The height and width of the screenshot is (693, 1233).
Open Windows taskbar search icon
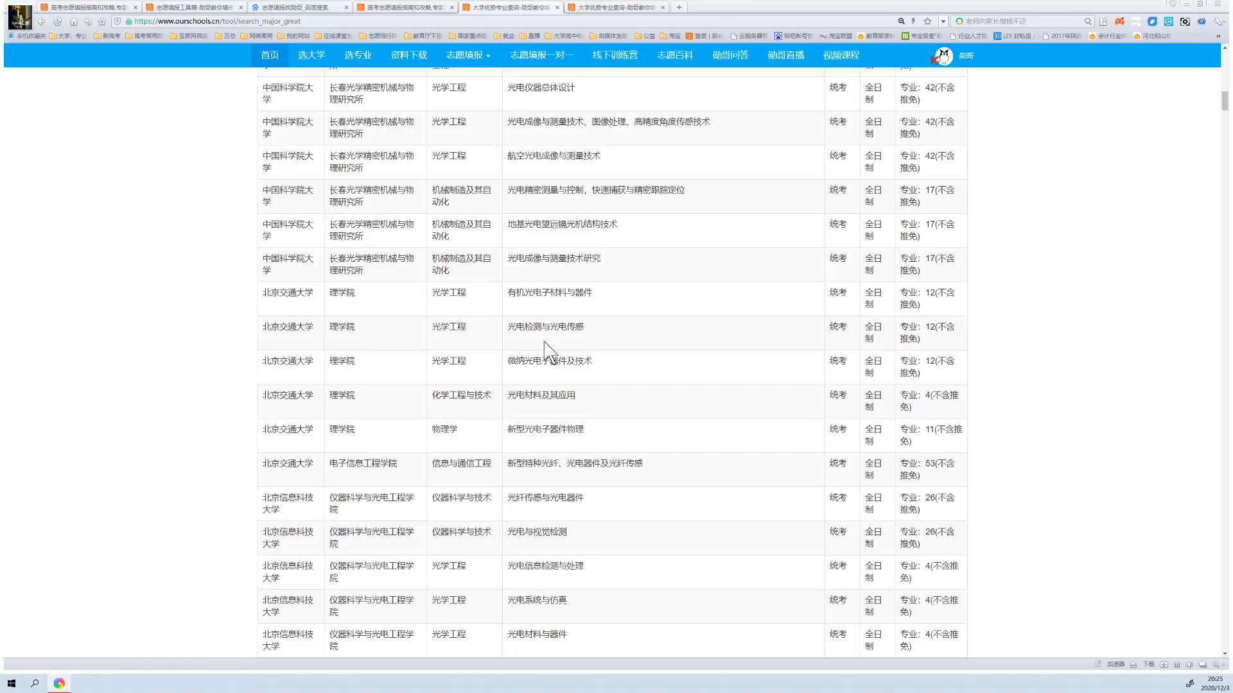(35, 683)
